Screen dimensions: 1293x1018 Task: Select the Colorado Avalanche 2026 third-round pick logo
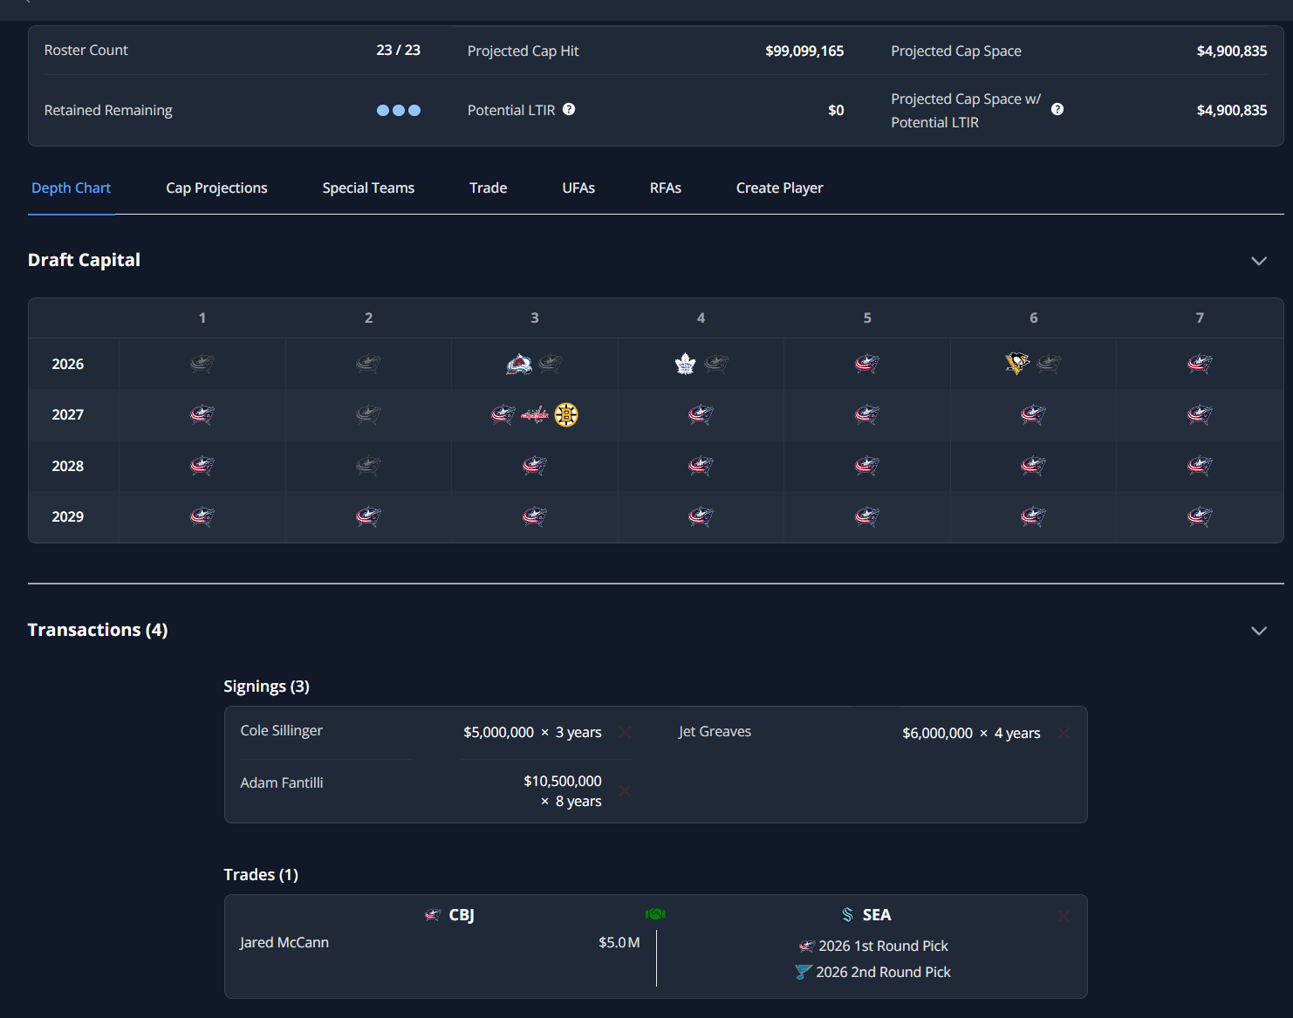(519, 364)
